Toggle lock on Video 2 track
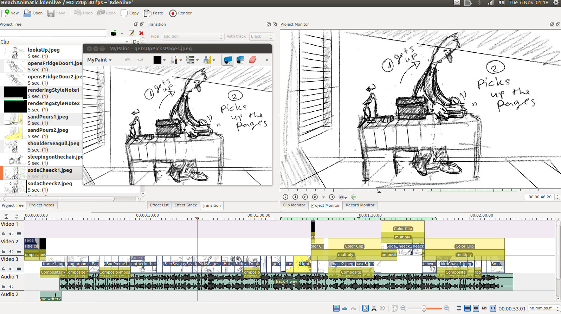This screenshot has width=561, height=314. (4, 251)
